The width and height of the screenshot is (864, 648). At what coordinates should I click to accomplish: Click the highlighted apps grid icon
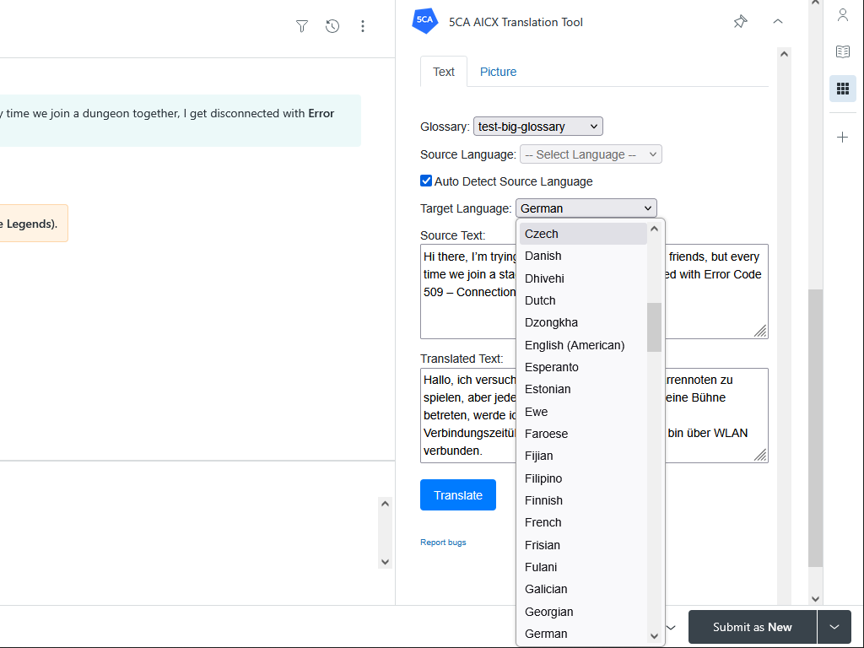tap(842, 88)
